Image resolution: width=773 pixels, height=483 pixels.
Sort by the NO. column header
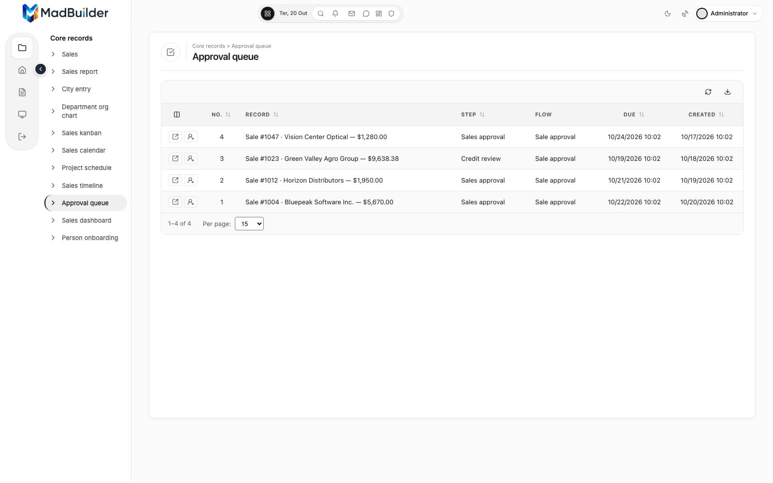pos(221,114)
